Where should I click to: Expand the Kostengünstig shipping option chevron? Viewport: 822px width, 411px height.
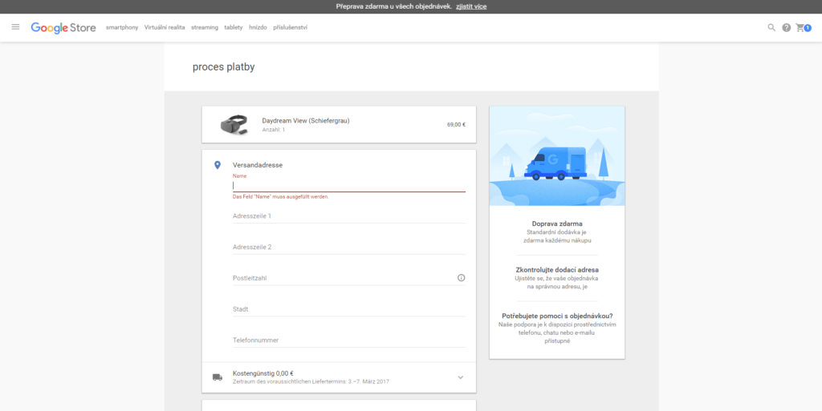(460, 377)
